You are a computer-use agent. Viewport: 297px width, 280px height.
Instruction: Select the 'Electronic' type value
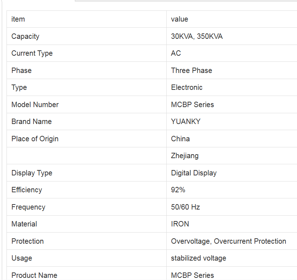(x=187, y=87)
